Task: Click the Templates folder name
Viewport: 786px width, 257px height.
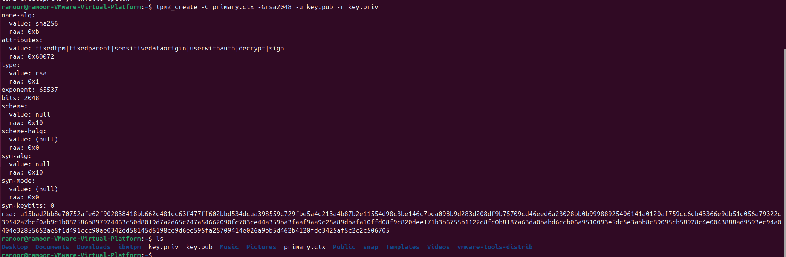Action: coord(402,247)
